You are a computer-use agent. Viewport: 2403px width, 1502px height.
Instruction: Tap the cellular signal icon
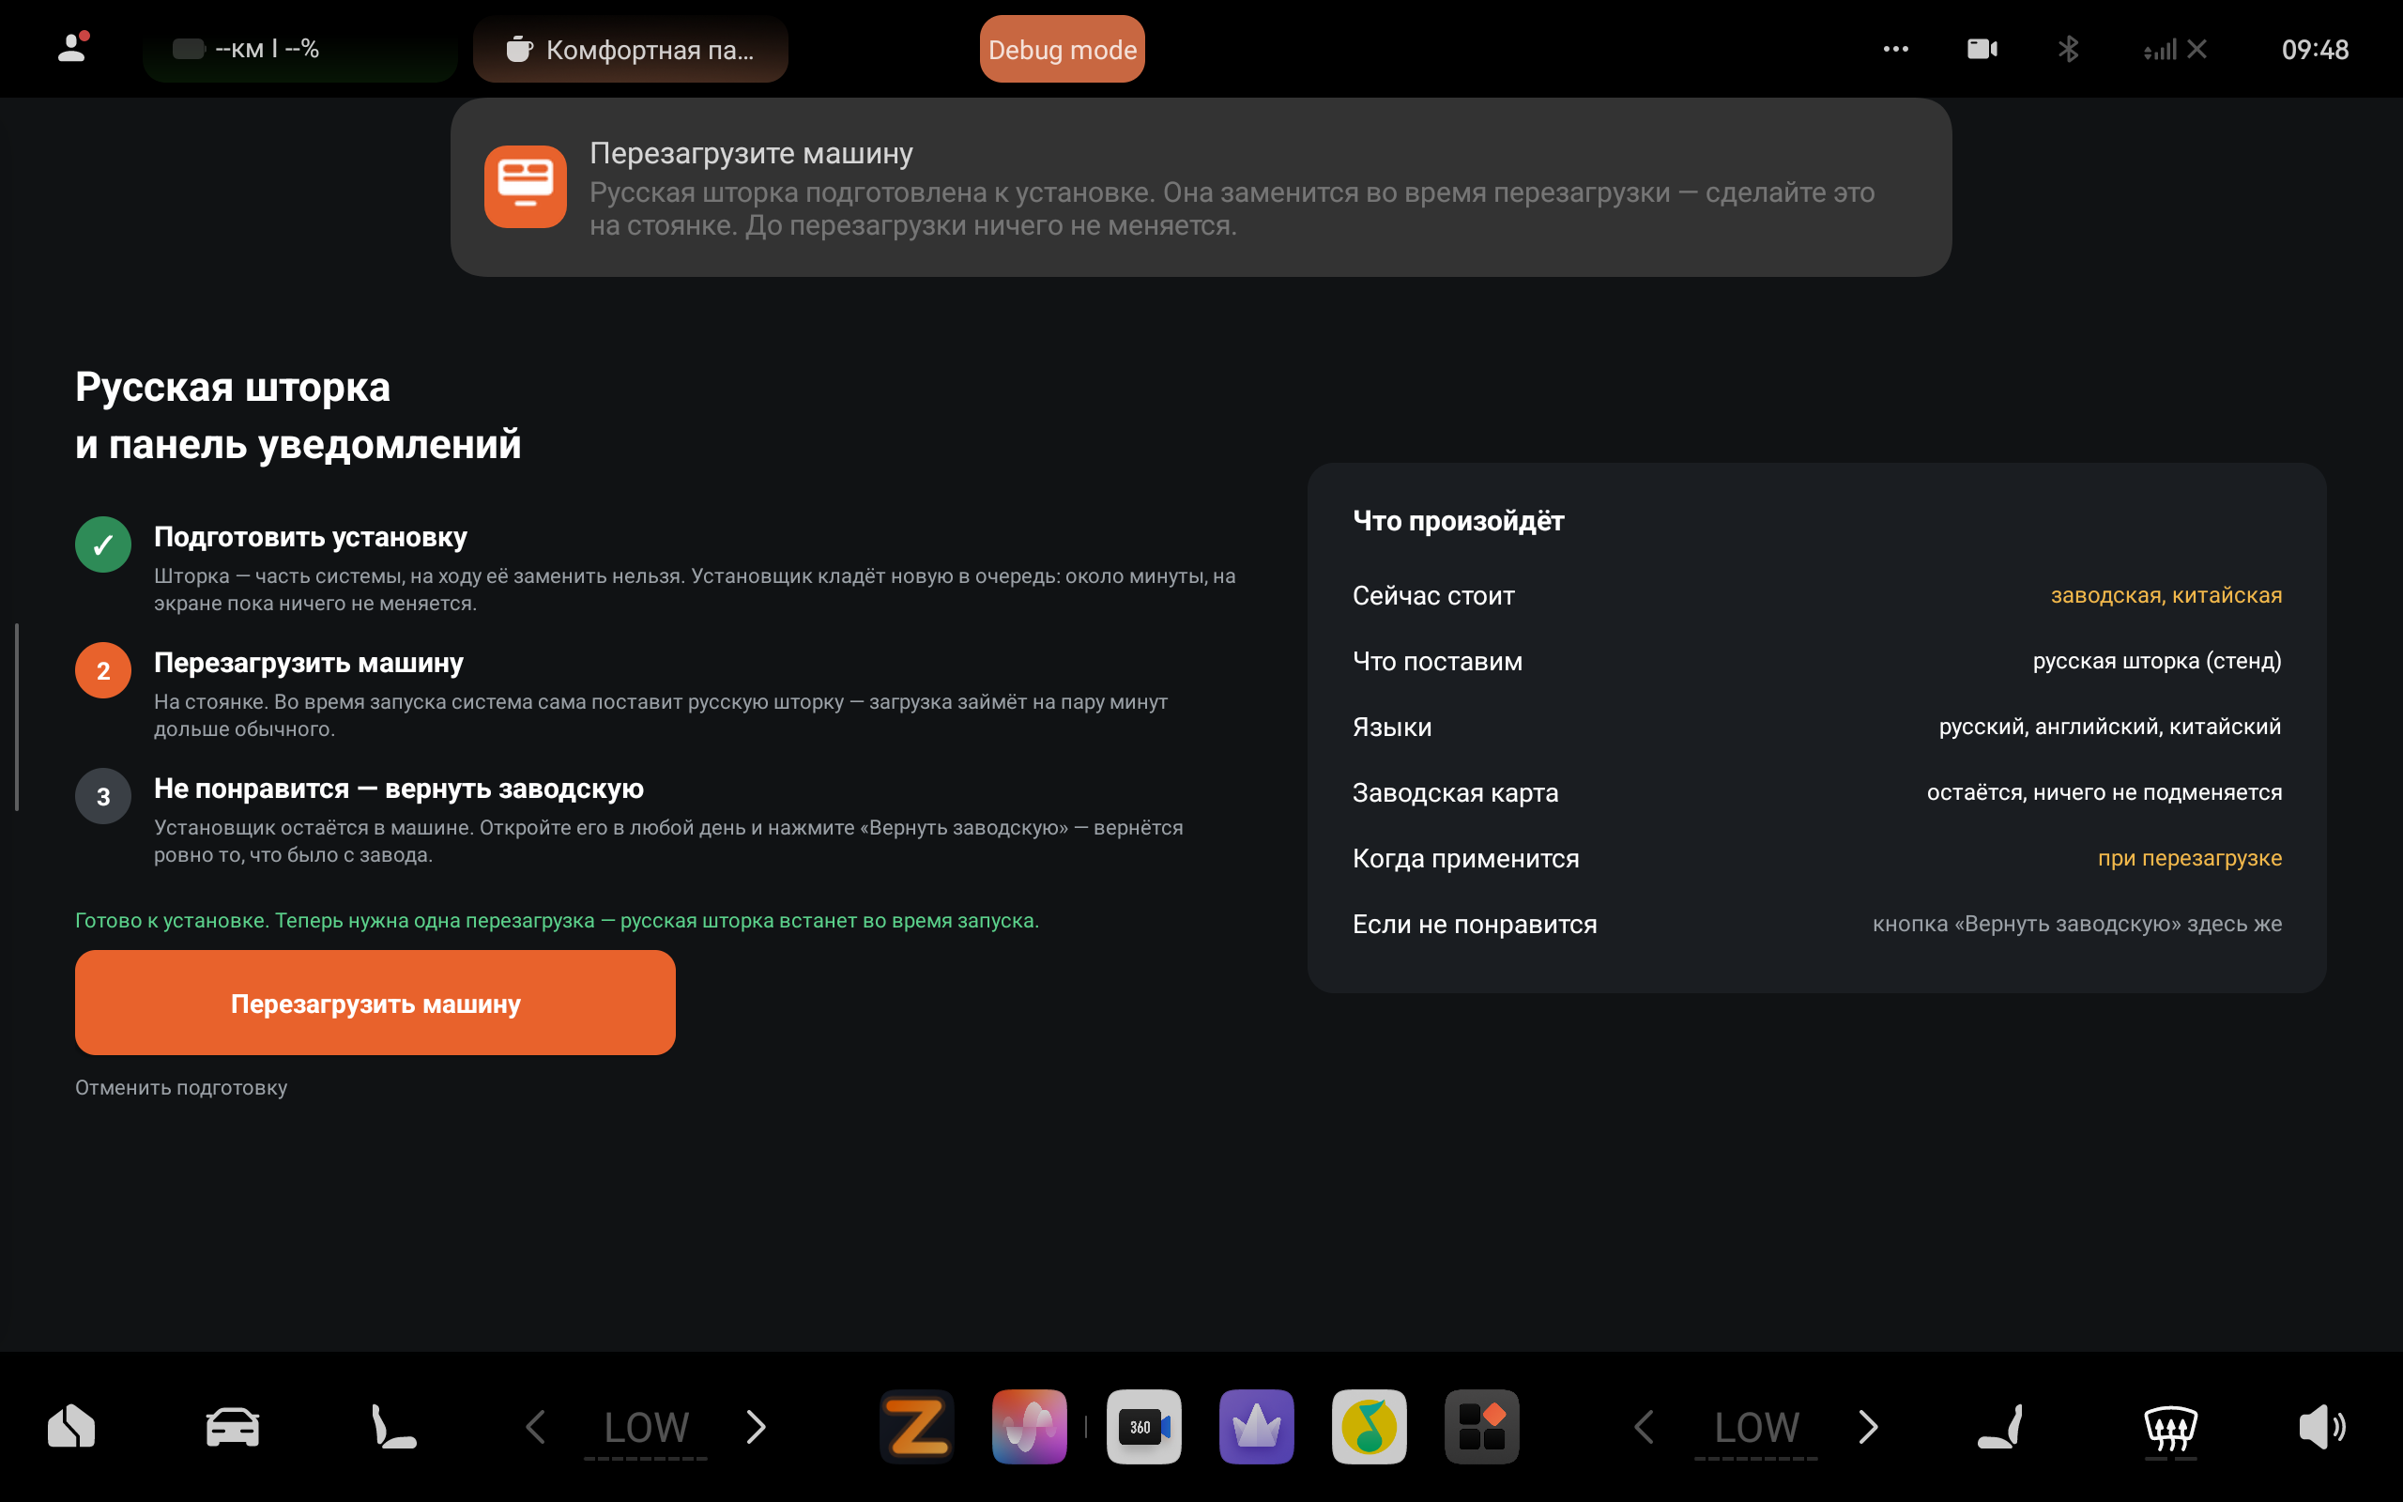click(2175, 49)
